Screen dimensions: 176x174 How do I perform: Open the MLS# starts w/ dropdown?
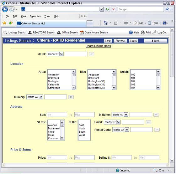[x=55, y=54]
